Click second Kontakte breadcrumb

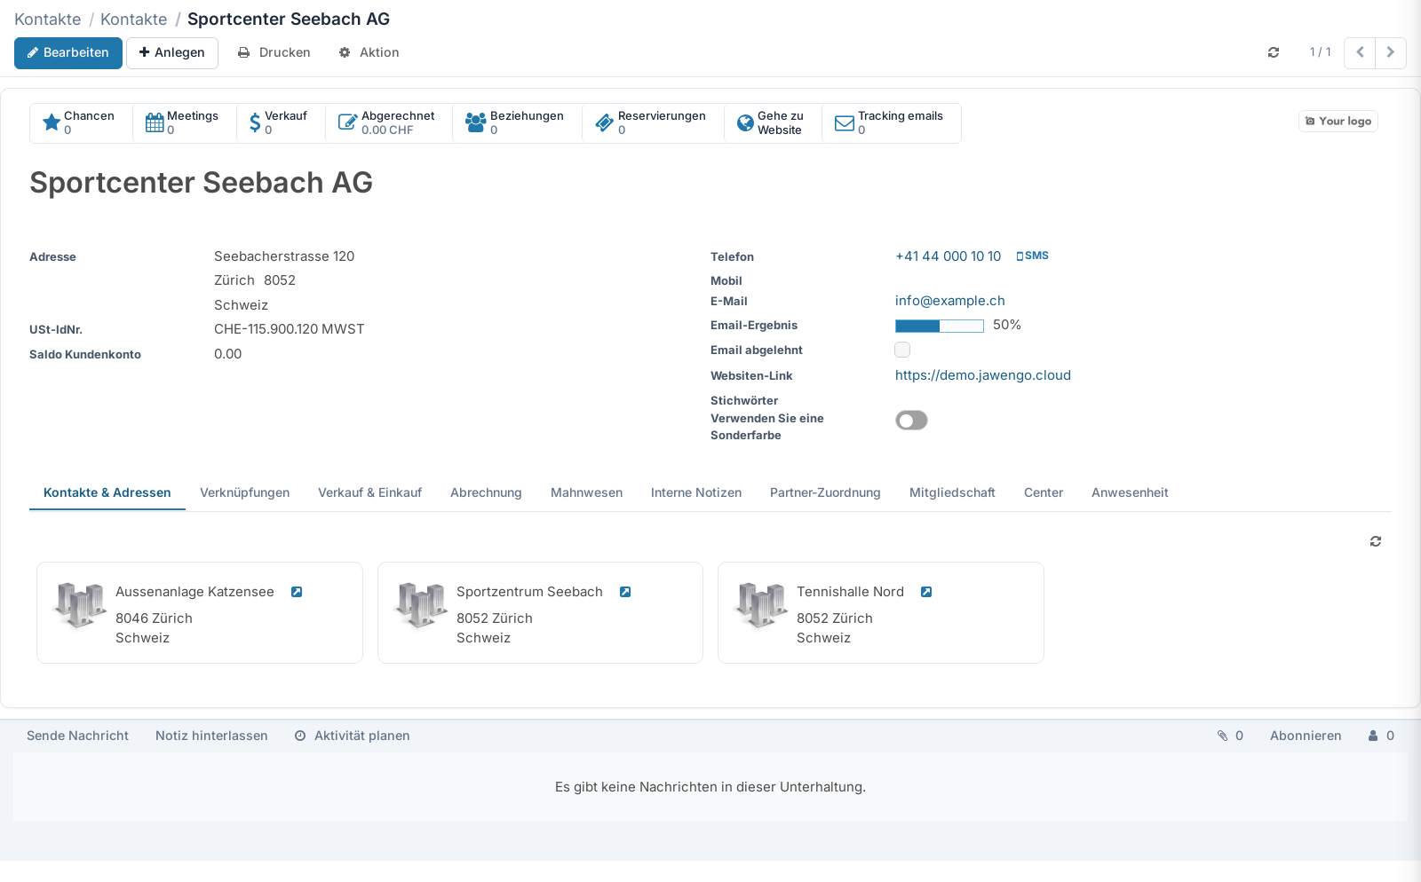pyautogui.click(x=133, y=19)
